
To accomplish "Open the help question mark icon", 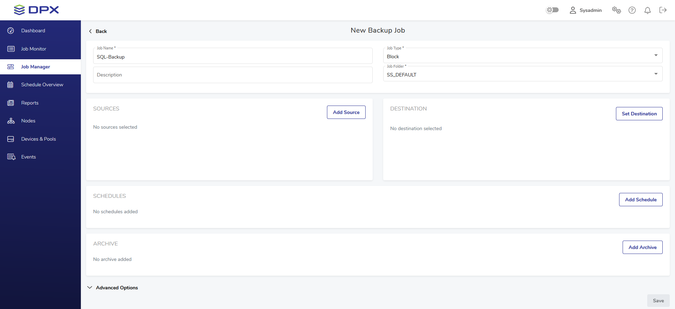I will pyautogui.click(x=632, y=10).
